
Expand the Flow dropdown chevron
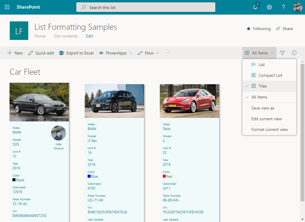(158, 53)
